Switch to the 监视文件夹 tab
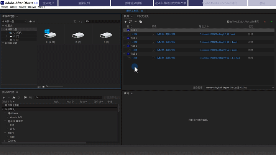This screenshot has height=155, width=276. [x=142, y=16]
